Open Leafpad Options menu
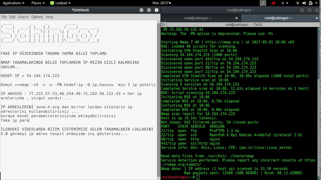 tap(37, 17)
